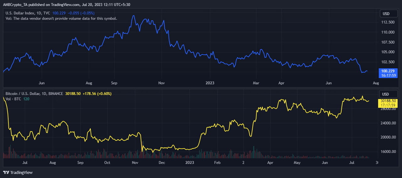The height and width of the screenshot is (178, 402).
Task: Click the 2023 label on Bitcoin time axis
Action: click(x=190, y=163)
